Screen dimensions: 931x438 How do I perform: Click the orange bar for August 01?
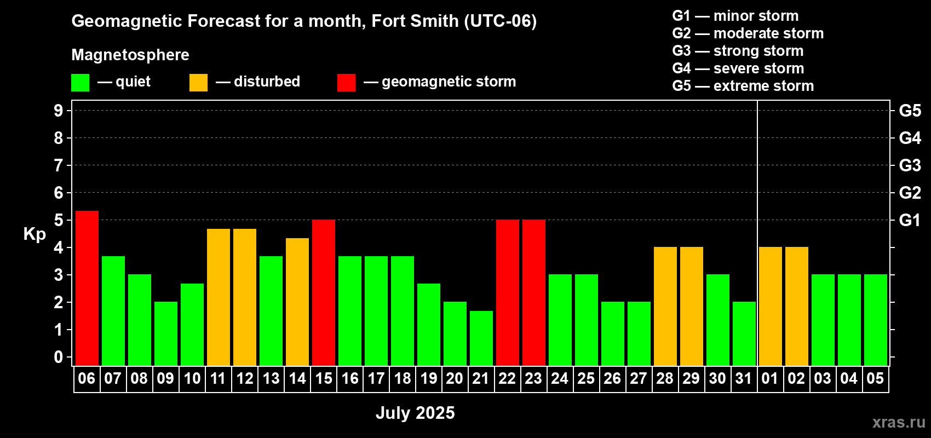[x=771, y=306]
